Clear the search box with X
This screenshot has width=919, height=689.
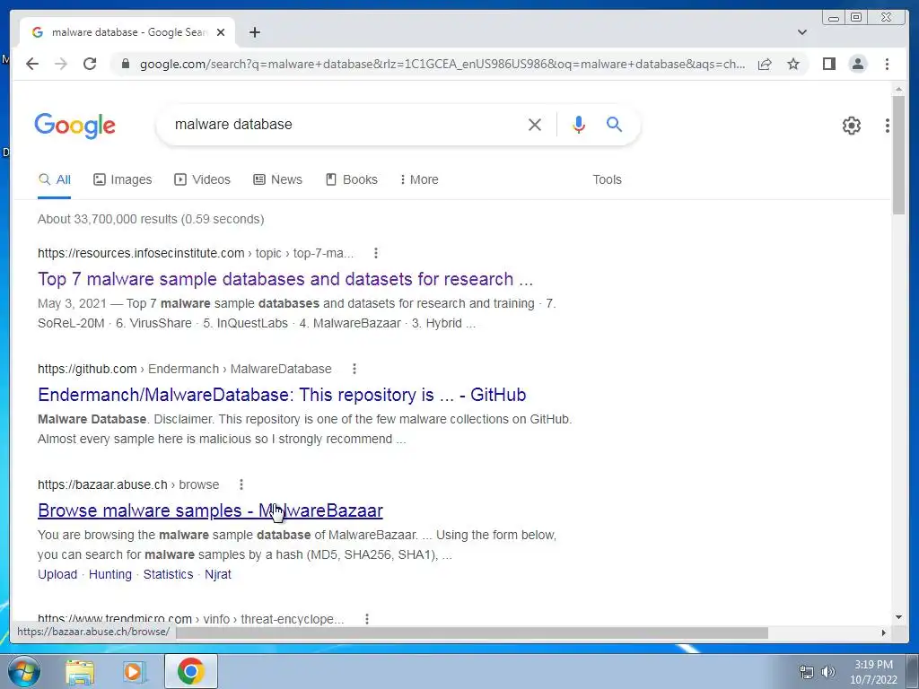[x=535, y=124]
